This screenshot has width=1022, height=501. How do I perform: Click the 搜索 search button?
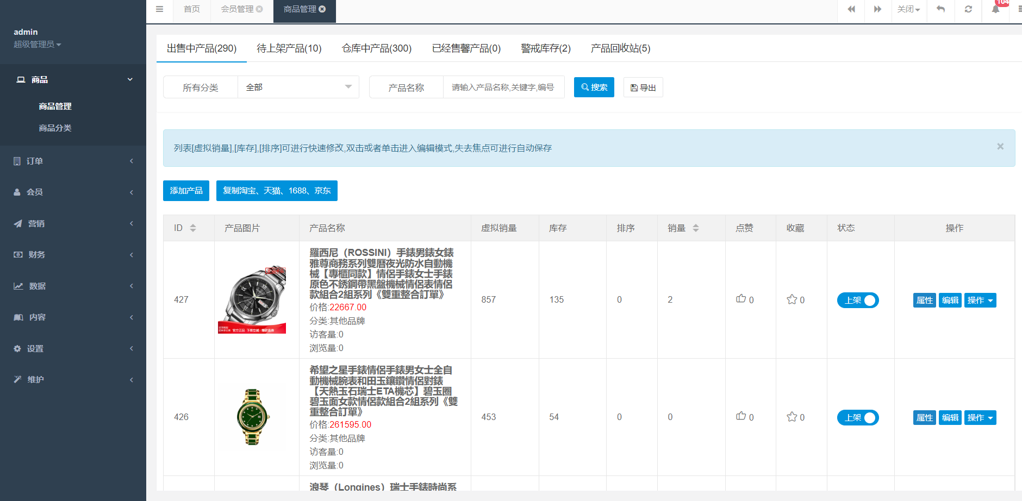(x=594, y=87)
